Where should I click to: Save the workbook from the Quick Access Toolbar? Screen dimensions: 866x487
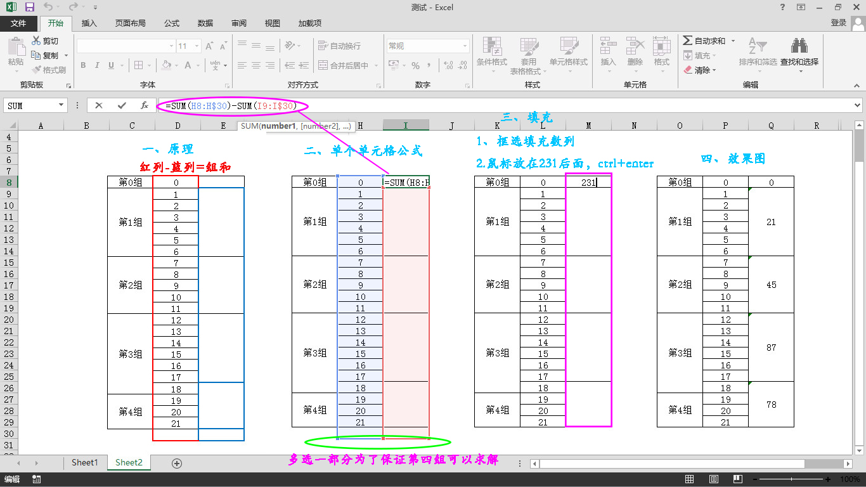[29, 8]
